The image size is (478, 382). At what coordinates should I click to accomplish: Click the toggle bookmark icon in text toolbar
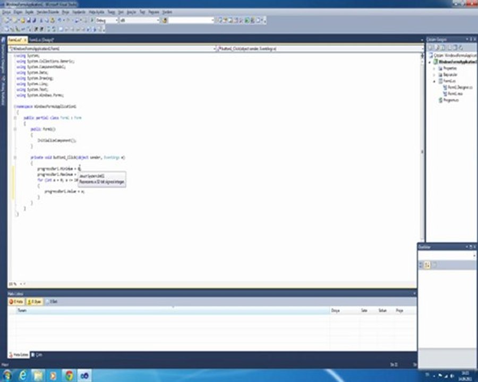click(x=61, y=29)
